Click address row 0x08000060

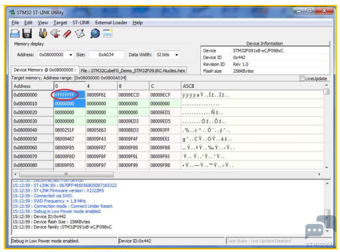[33, 148]
